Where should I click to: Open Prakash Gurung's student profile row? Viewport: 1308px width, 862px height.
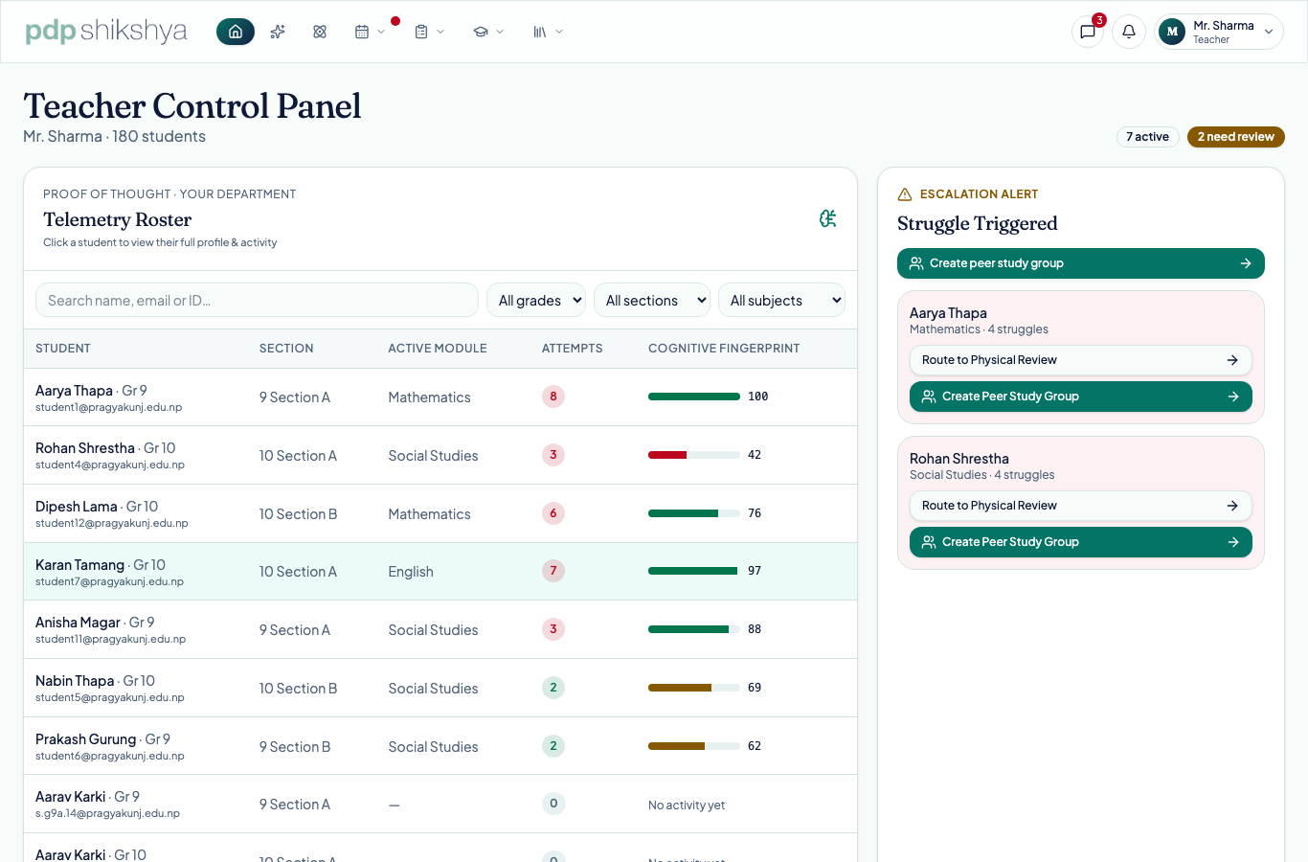click(440, 746)
